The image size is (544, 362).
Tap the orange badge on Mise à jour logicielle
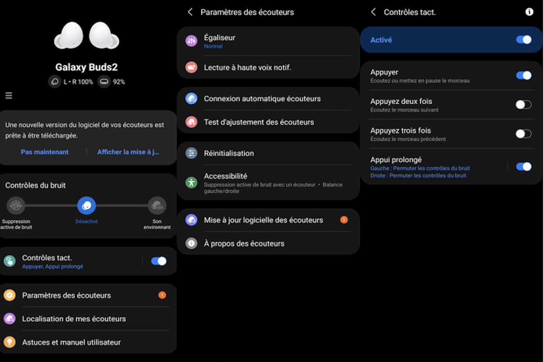[344, 220]
